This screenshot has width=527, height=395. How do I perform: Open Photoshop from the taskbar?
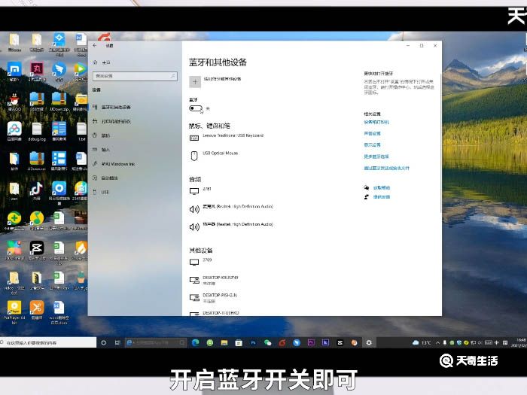point(253,342)
